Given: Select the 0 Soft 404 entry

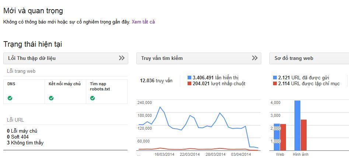Looking at the screenshot, I should (18, 137).
